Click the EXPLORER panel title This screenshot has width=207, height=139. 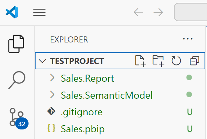[69, 40]
